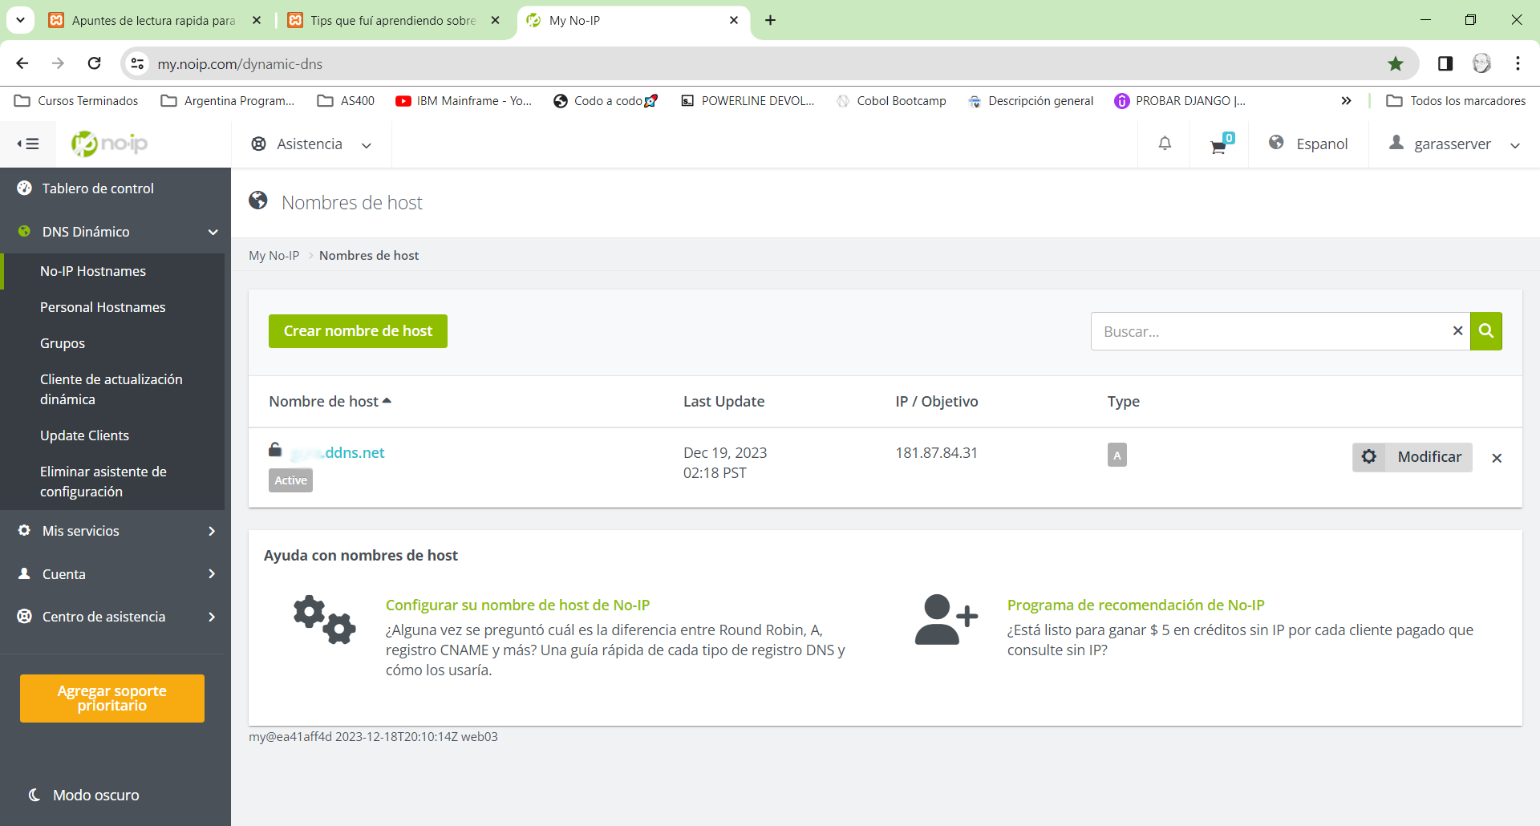Image resolution: width=1540 pixels, height=826 pixels.
Task: Bookmark page with star icon
Action: click(1396, 64)
